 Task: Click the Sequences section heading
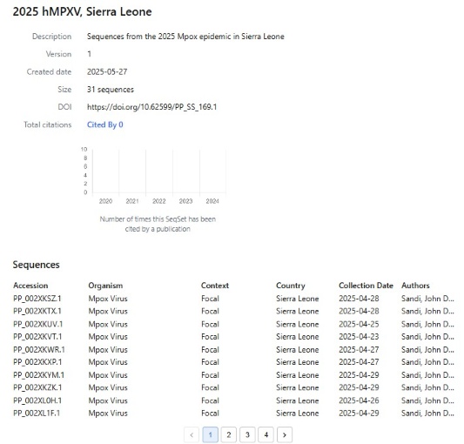36,265
